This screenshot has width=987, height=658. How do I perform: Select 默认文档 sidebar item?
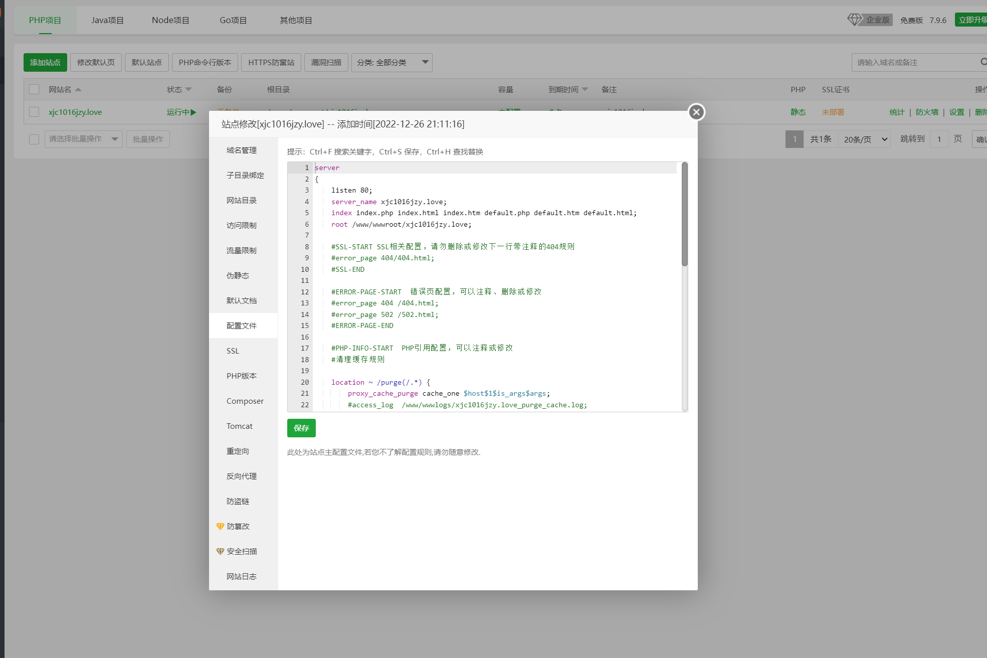click(244, 300)
